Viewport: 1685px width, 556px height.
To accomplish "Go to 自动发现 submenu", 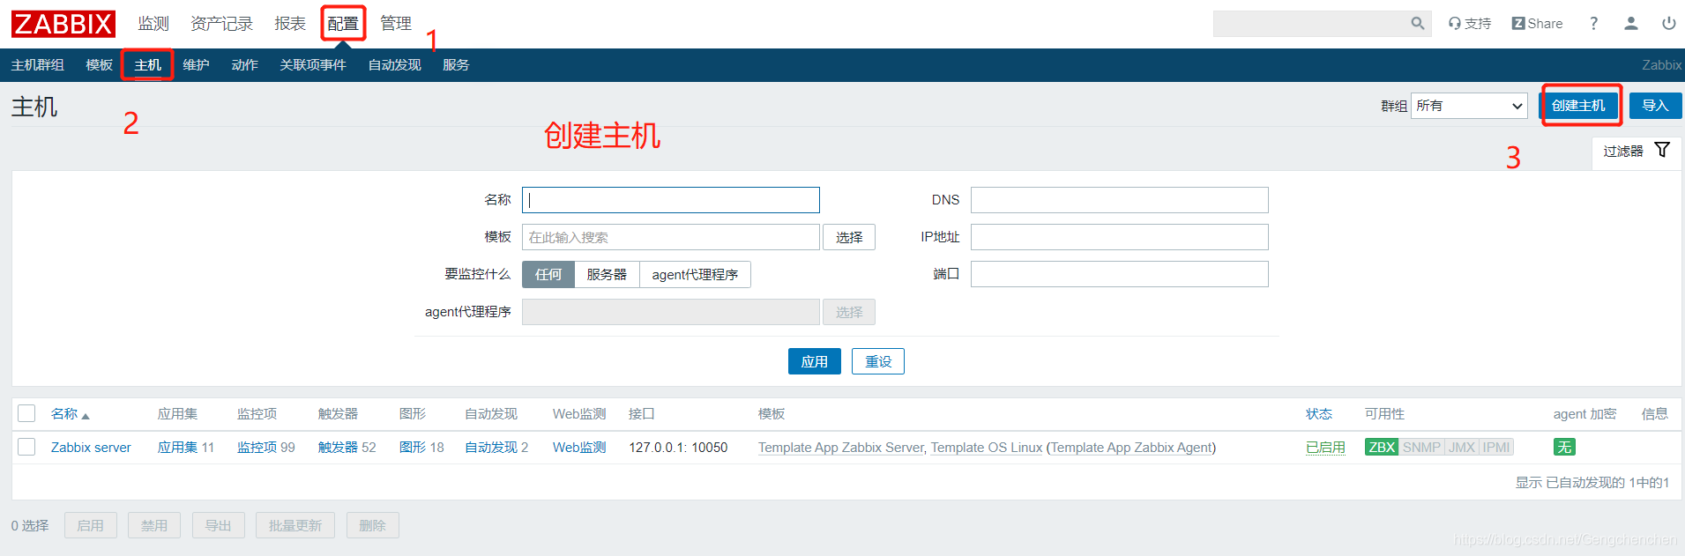I will [394, 65].
